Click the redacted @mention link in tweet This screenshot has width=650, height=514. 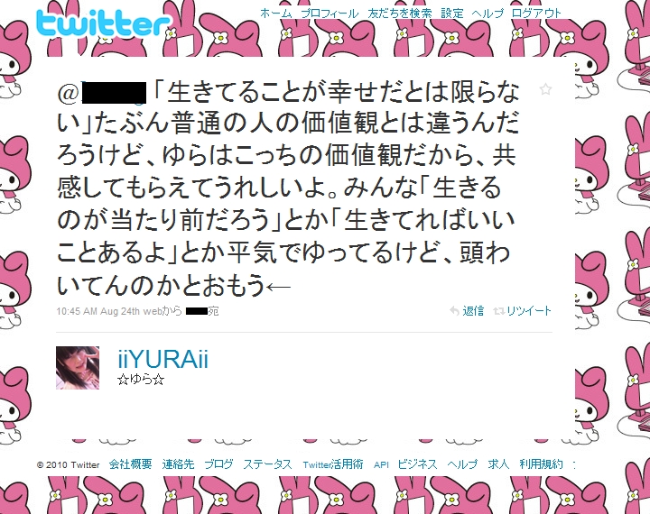(102, 93)
